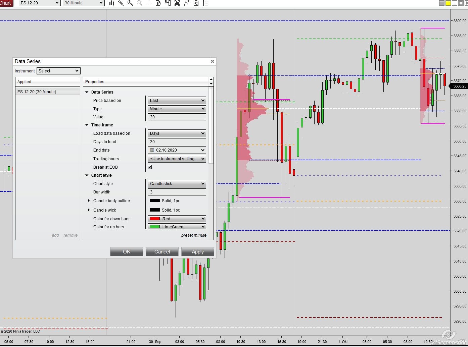Toggle the Break at EOD checkbox

coord(150,167)
